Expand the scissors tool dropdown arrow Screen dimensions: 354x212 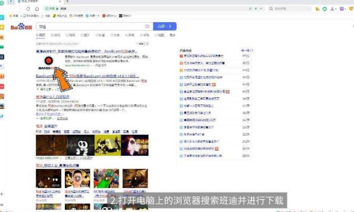point(336,9)
